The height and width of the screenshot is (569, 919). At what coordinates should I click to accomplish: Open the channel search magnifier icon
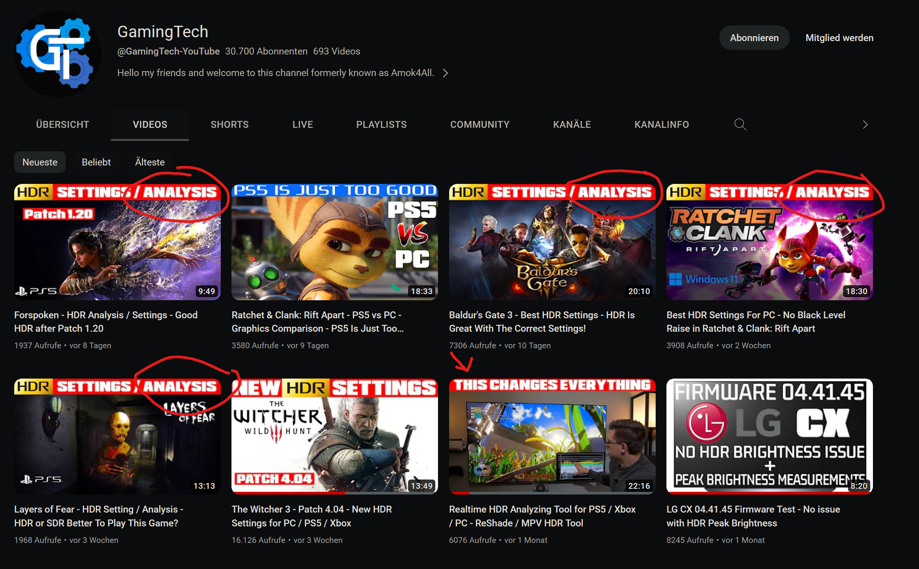click(x=740, y=124)
